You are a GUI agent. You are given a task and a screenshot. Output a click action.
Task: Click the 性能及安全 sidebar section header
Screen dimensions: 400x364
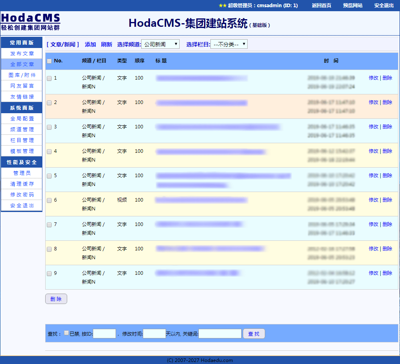pyautogui.click(x=22, y=162)
